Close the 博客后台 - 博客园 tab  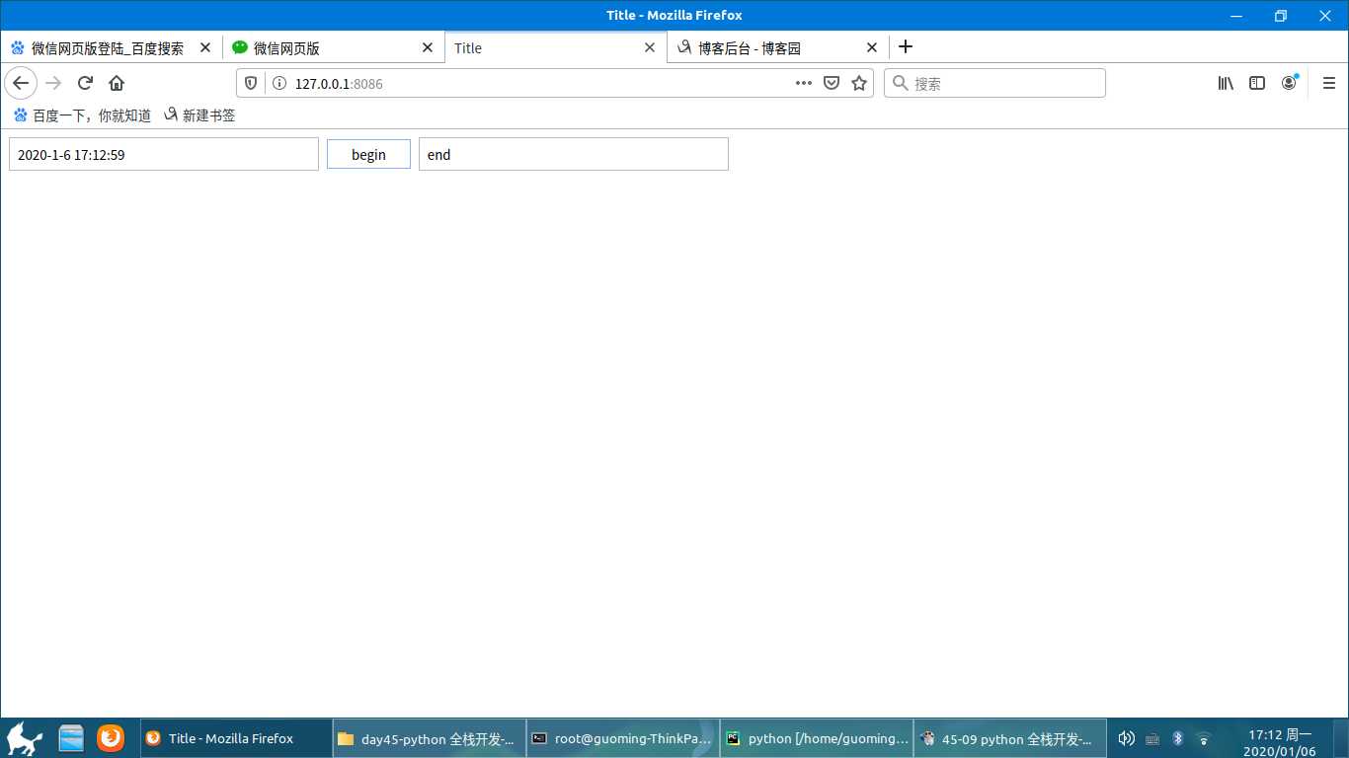872,47
